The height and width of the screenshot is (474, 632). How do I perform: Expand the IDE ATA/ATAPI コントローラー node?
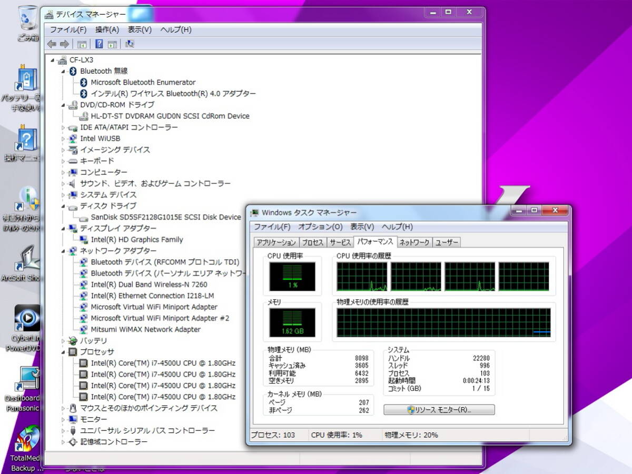(63, 127)
